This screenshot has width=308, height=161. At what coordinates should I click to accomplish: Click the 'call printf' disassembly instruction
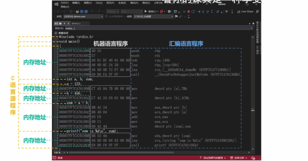coord(165,145)
